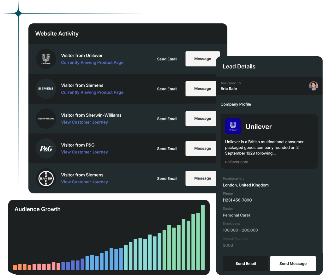336x275 pixels.
Task: Select the Siemens company logo icon
Action: 46,89
